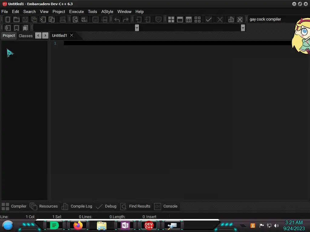Image resolution: width=310 pixels, height=232 pixels.
Task: Open the File menu
Action: click(5, 12)
